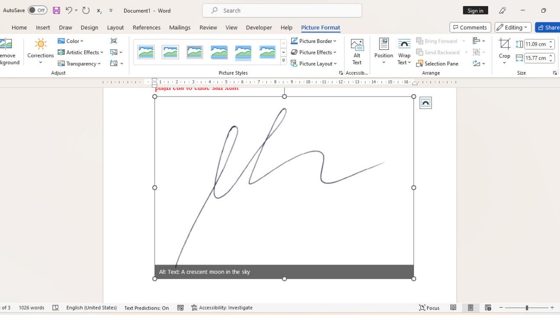Open the Position picture menu
The image size is (560, 315).
pyautogui.click(x=384, y=52)
